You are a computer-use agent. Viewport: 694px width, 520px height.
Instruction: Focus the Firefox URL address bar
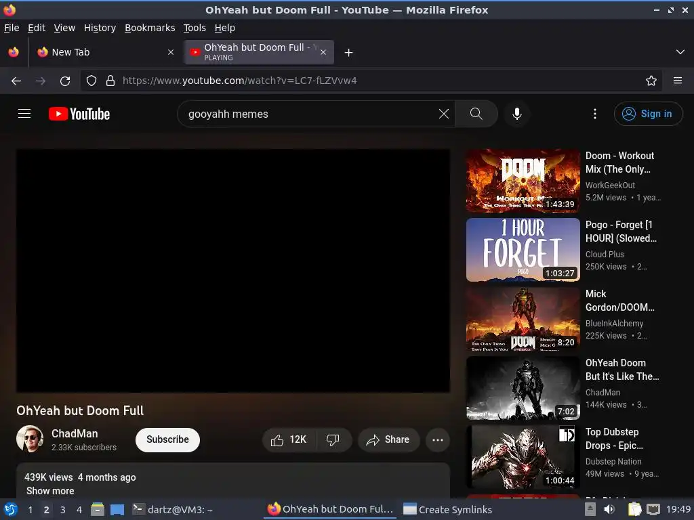371,81
